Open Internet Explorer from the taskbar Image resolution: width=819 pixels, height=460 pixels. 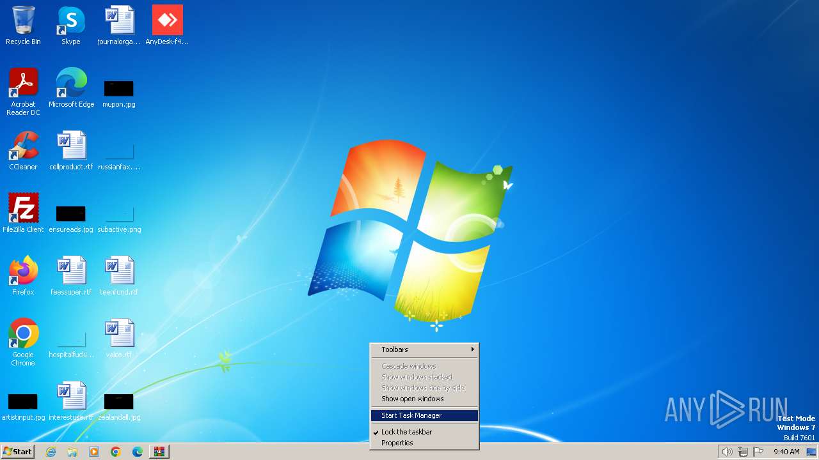pos(51,452)
